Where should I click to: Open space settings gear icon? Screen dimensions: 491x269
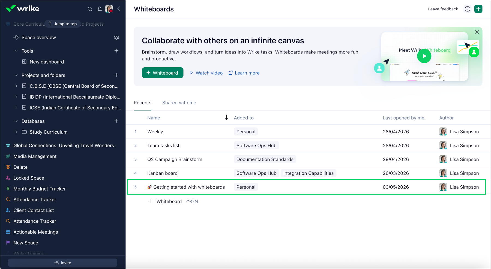[x=116, y=37]
